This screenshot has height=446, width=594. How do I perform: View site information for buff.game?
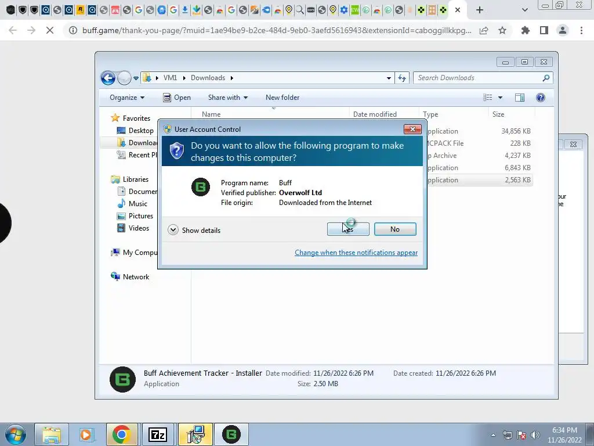73,30
